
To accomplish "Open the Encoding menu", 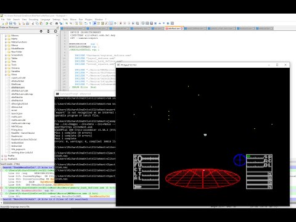I will point(33,20).
